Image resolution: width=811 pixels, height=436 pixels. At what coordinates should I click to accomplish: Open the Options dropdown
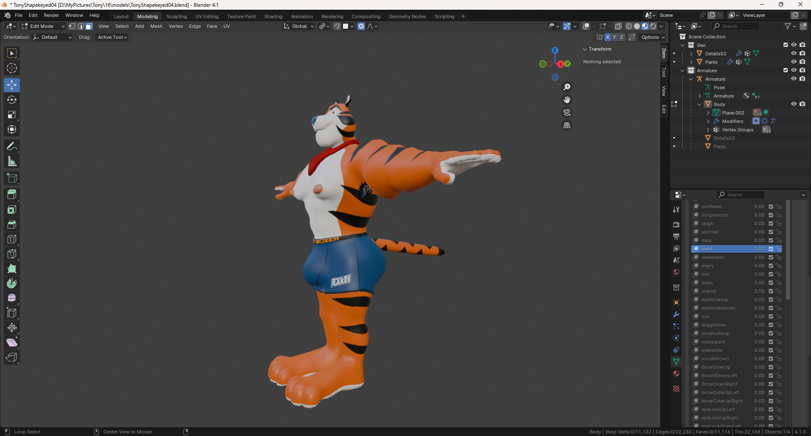pyautogui.click(x=653, y=37)
